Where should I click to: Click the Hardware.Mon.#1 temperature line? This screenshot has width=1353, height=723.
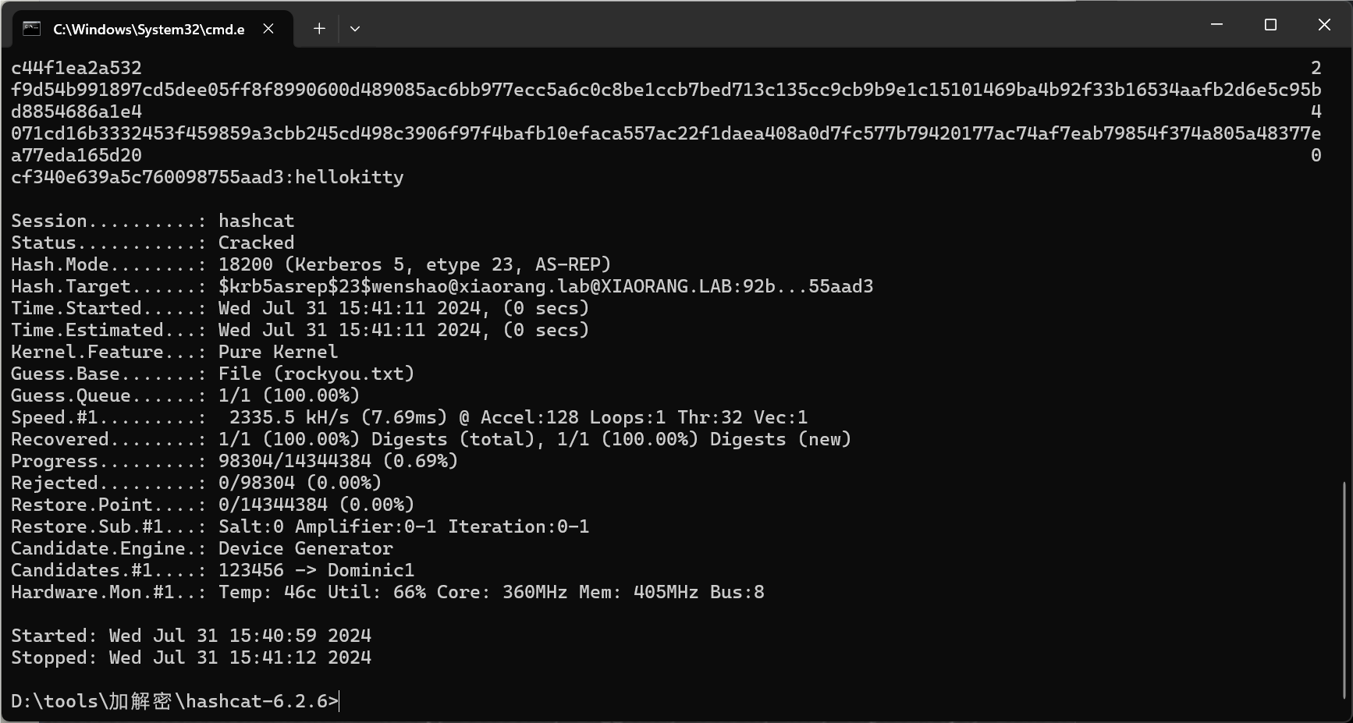coord(388,593)
